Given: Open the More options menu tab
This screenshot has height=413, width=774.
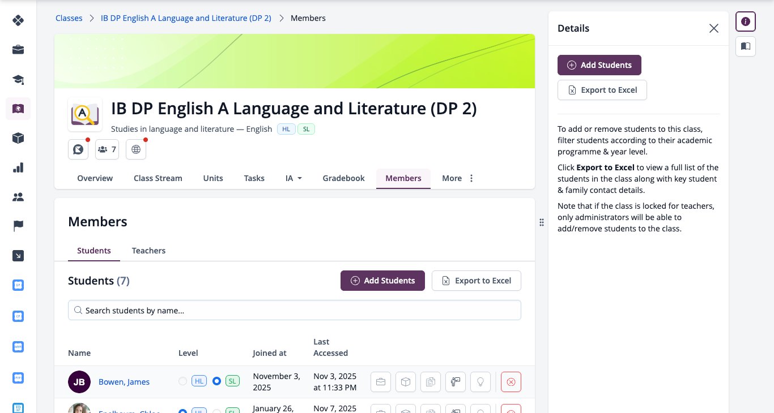Looking at the screenshot, I should [x=458, y=178].
